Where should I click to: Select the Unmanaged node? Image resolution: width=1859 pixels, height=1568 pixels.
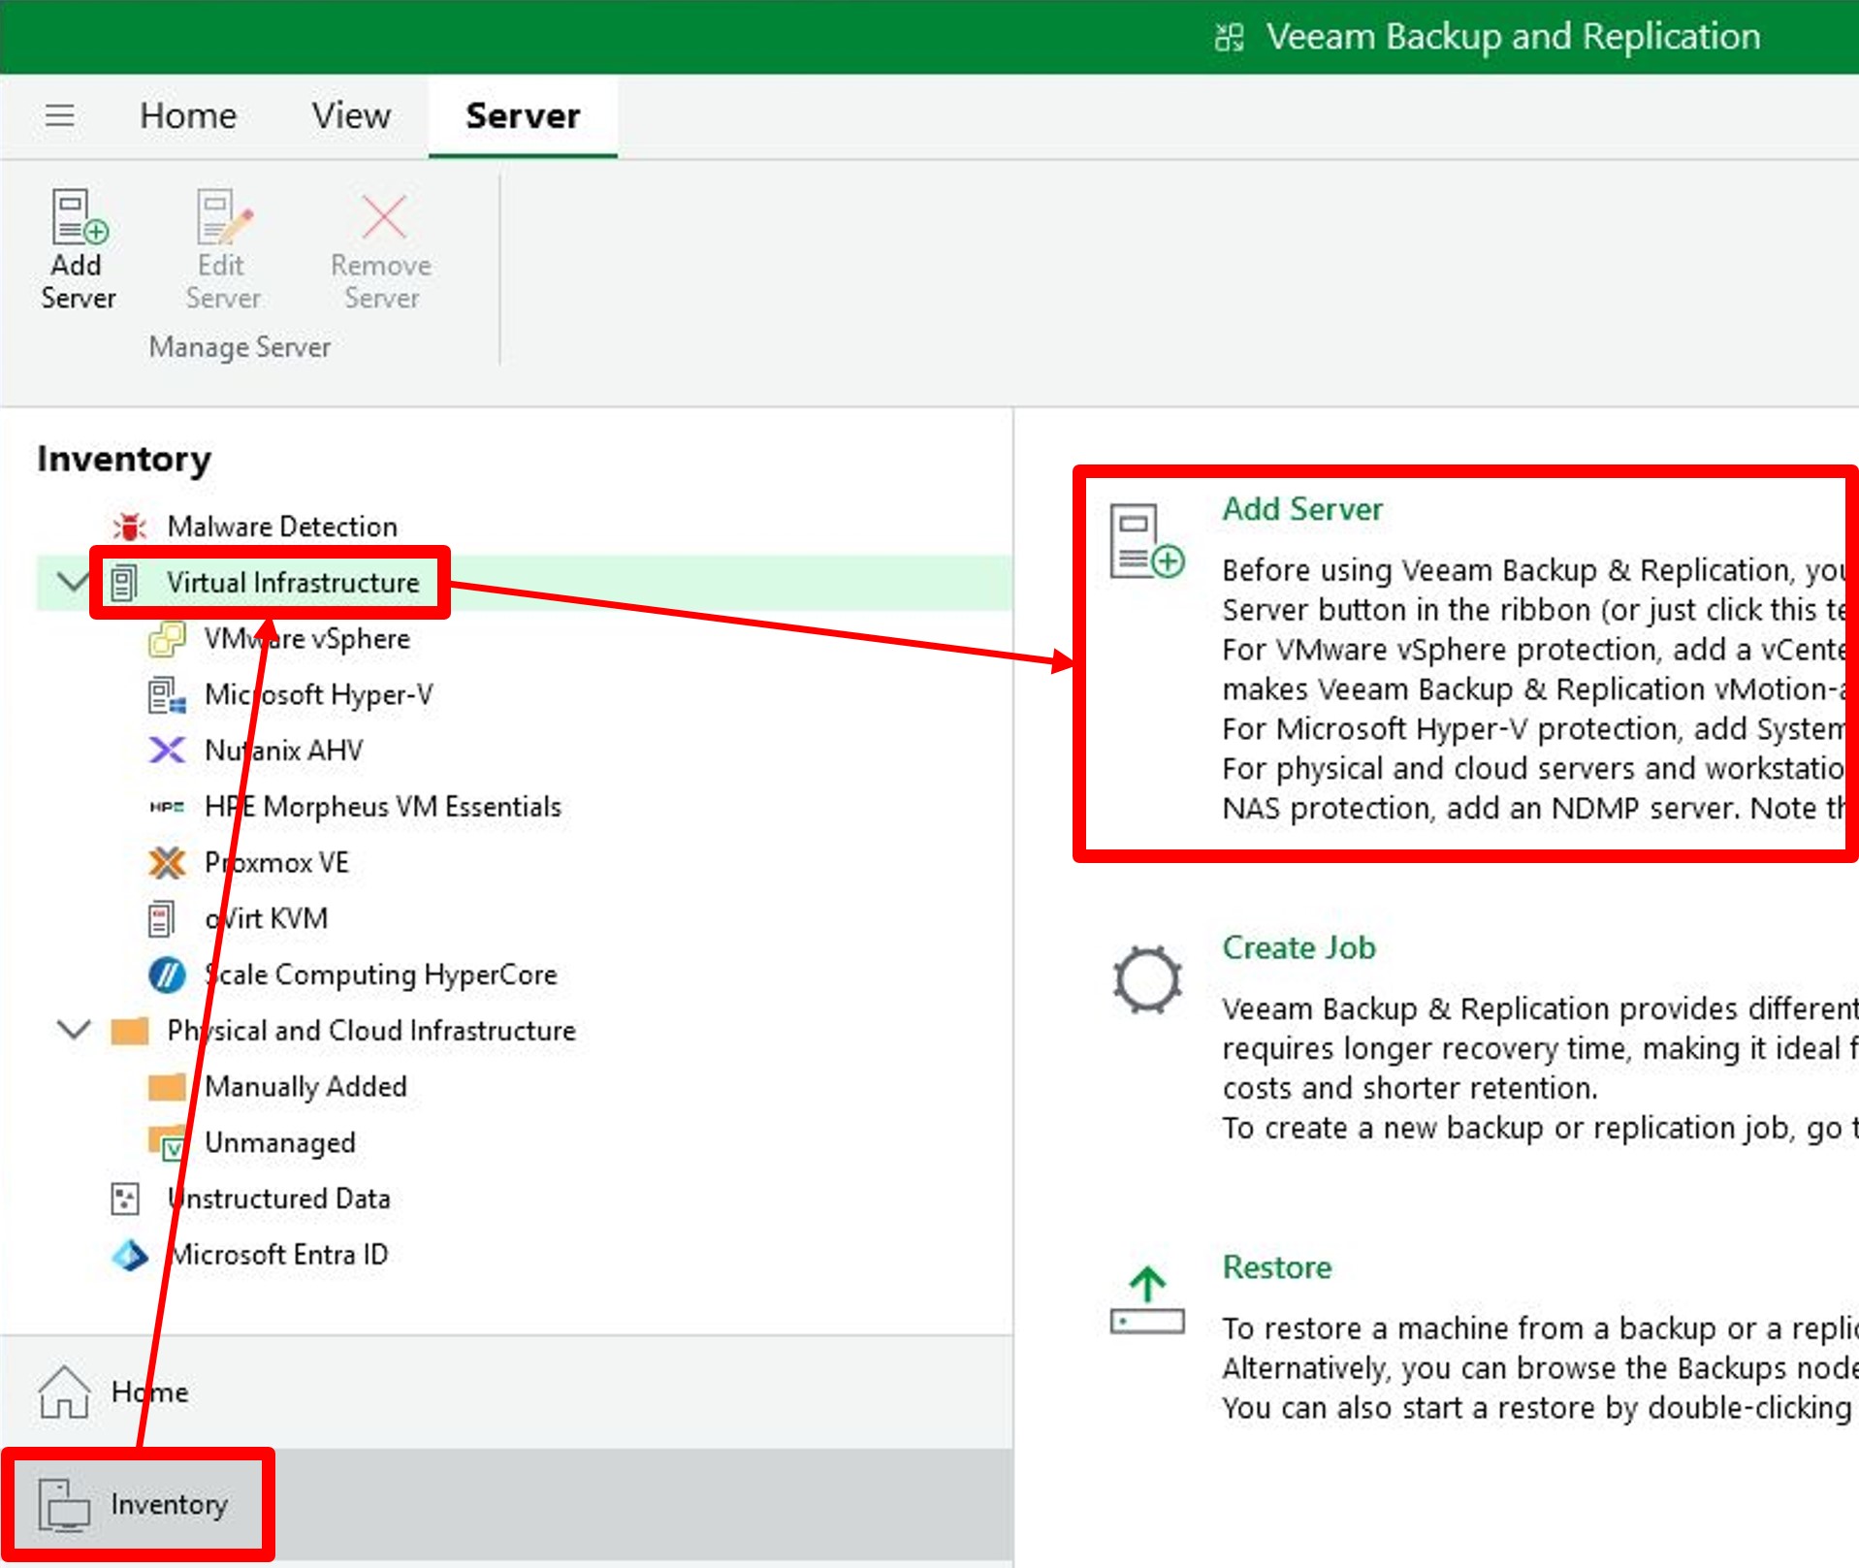[280, 1142]
